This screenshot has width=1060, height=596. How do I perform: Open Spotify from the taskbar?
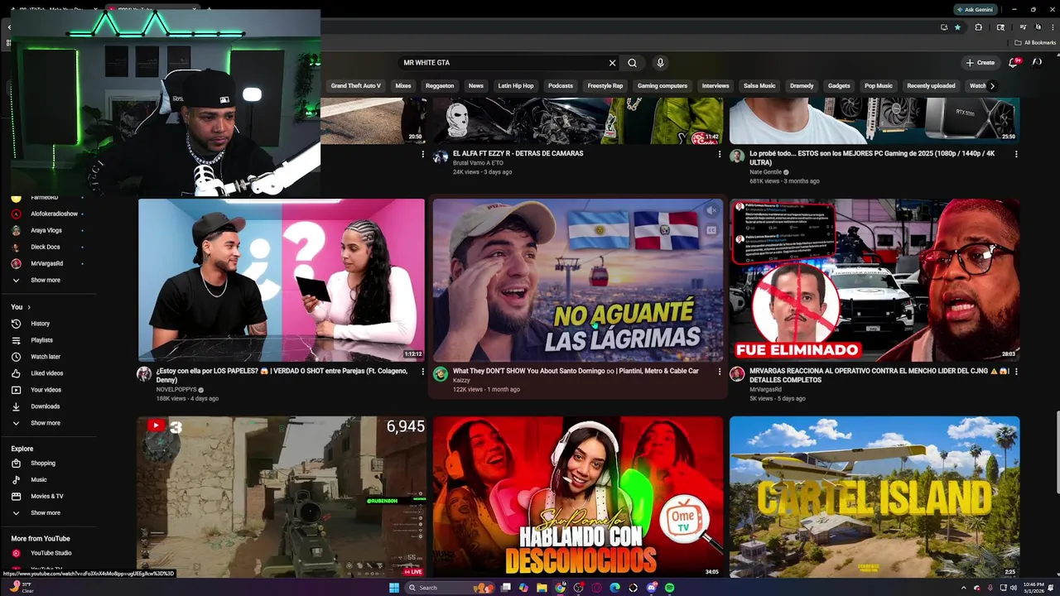pos(669,588)
